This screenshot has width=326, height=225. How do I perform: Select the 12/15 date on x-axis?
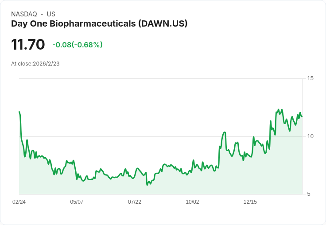point(250,202)
